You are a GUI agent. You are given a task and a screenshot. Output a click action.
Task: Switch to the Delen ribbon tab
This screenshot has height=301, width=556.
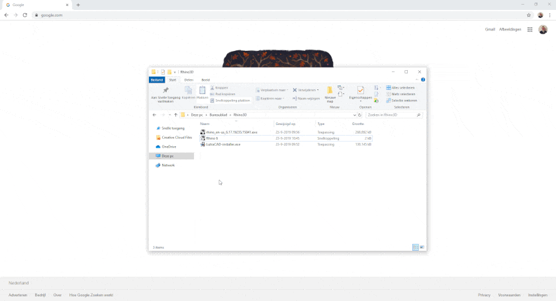tap(189, 80)
